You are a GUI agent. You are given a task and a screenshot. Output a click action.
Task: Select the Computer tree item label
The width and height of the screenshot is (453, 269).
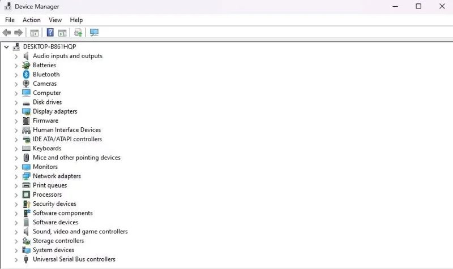[x=47, y=93]
